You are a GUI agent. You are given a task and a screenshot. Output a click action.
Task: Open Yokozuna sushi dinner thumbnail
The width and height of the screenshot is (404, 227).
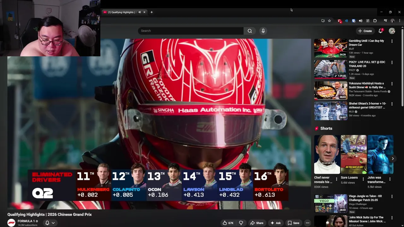[330, 90]
